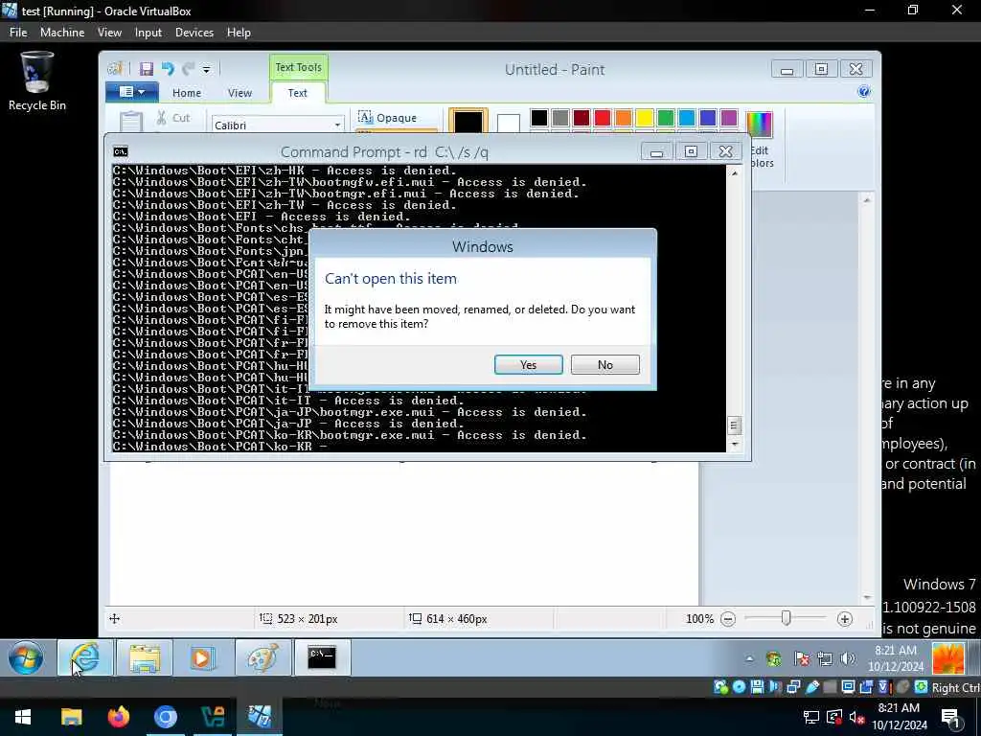Click the host Windows Start button

pos(23,717)
